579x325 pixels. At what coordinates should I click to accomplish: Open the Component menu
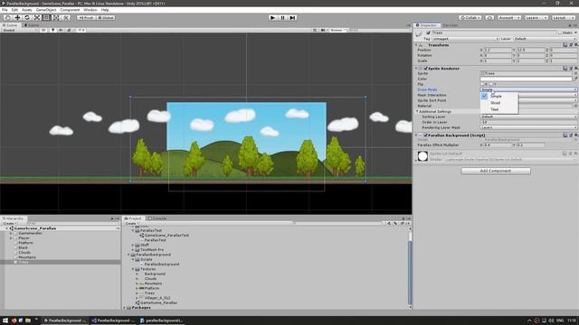pyautogui.click(x=70, y=10)
